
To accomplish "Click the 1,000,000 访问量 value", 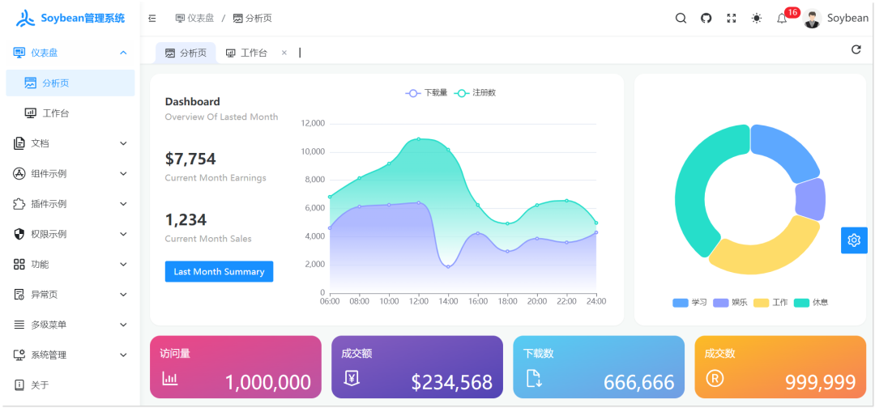I will [268, 382].
